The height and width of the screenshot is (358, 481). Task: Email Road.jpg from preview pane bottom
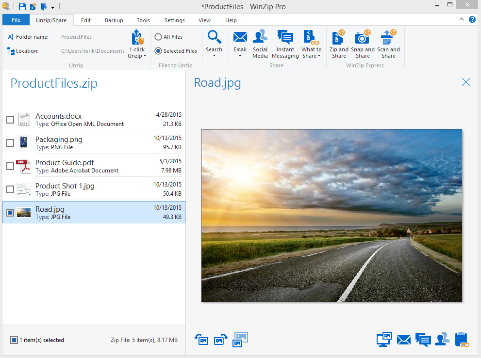click(x=404, y=340)
